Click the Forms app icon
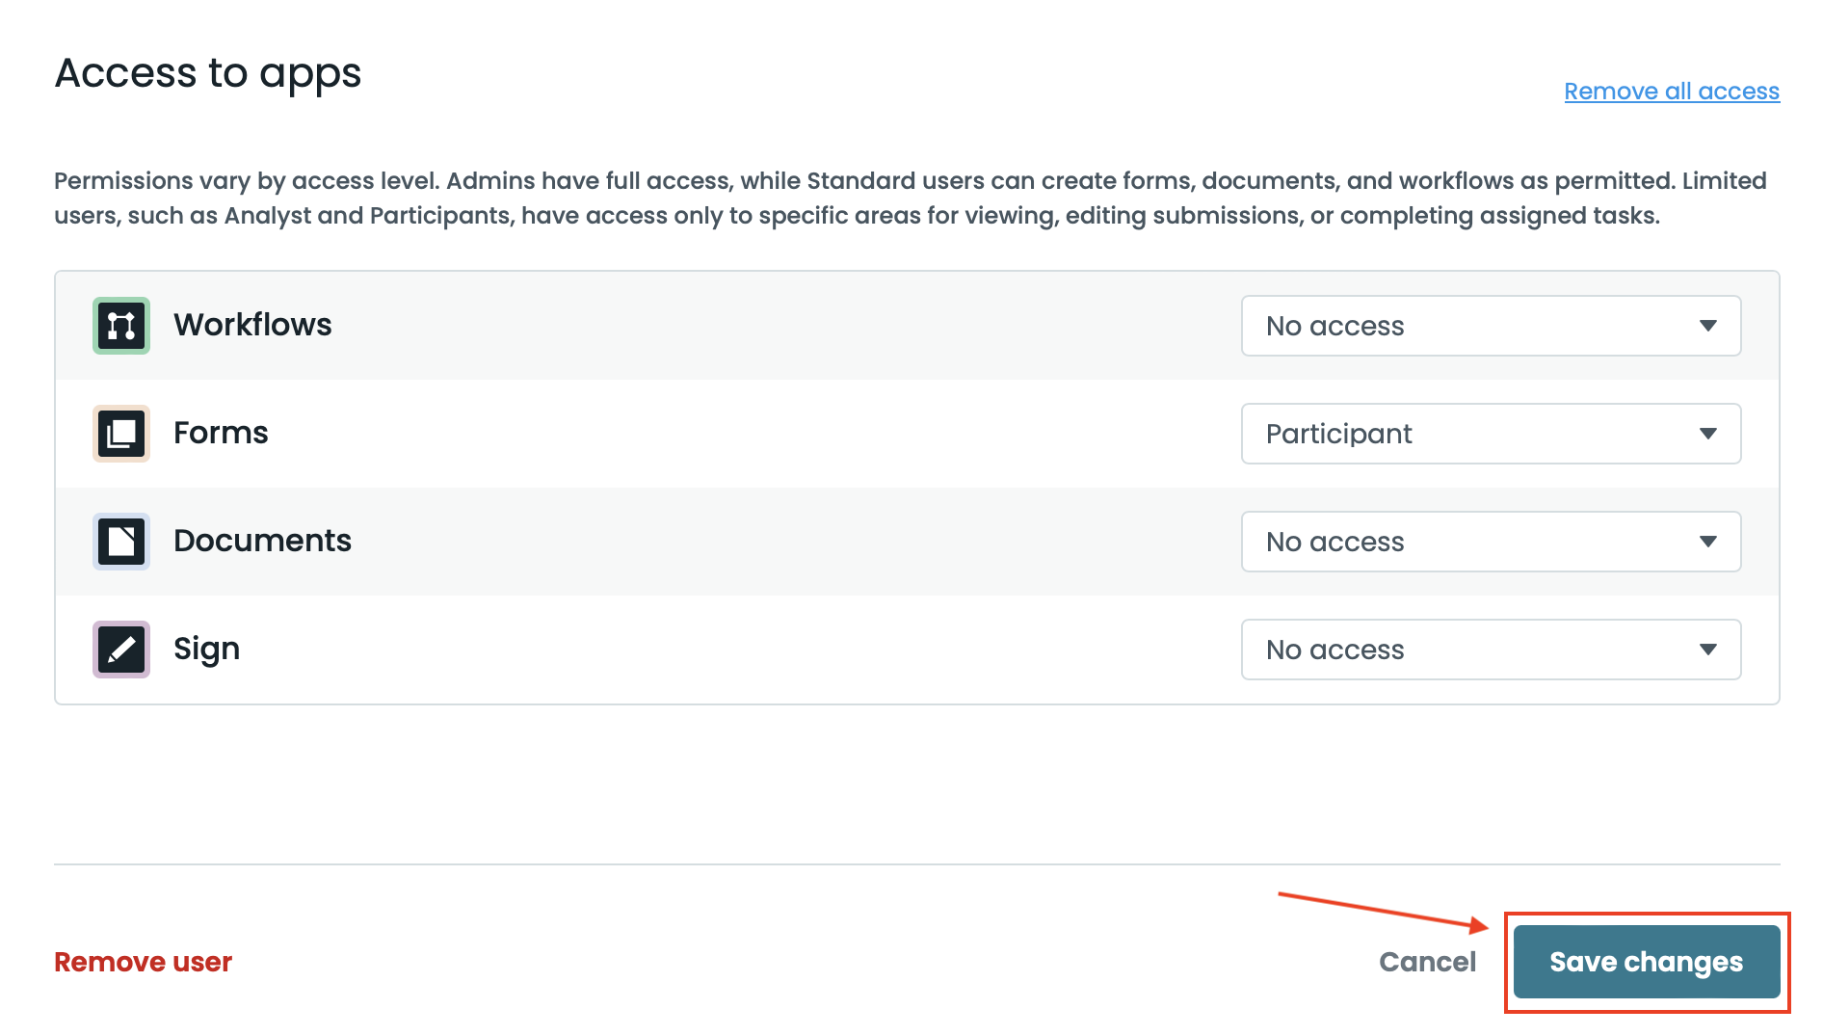This screenshot has height=1035, width=1823. (121, 434)
